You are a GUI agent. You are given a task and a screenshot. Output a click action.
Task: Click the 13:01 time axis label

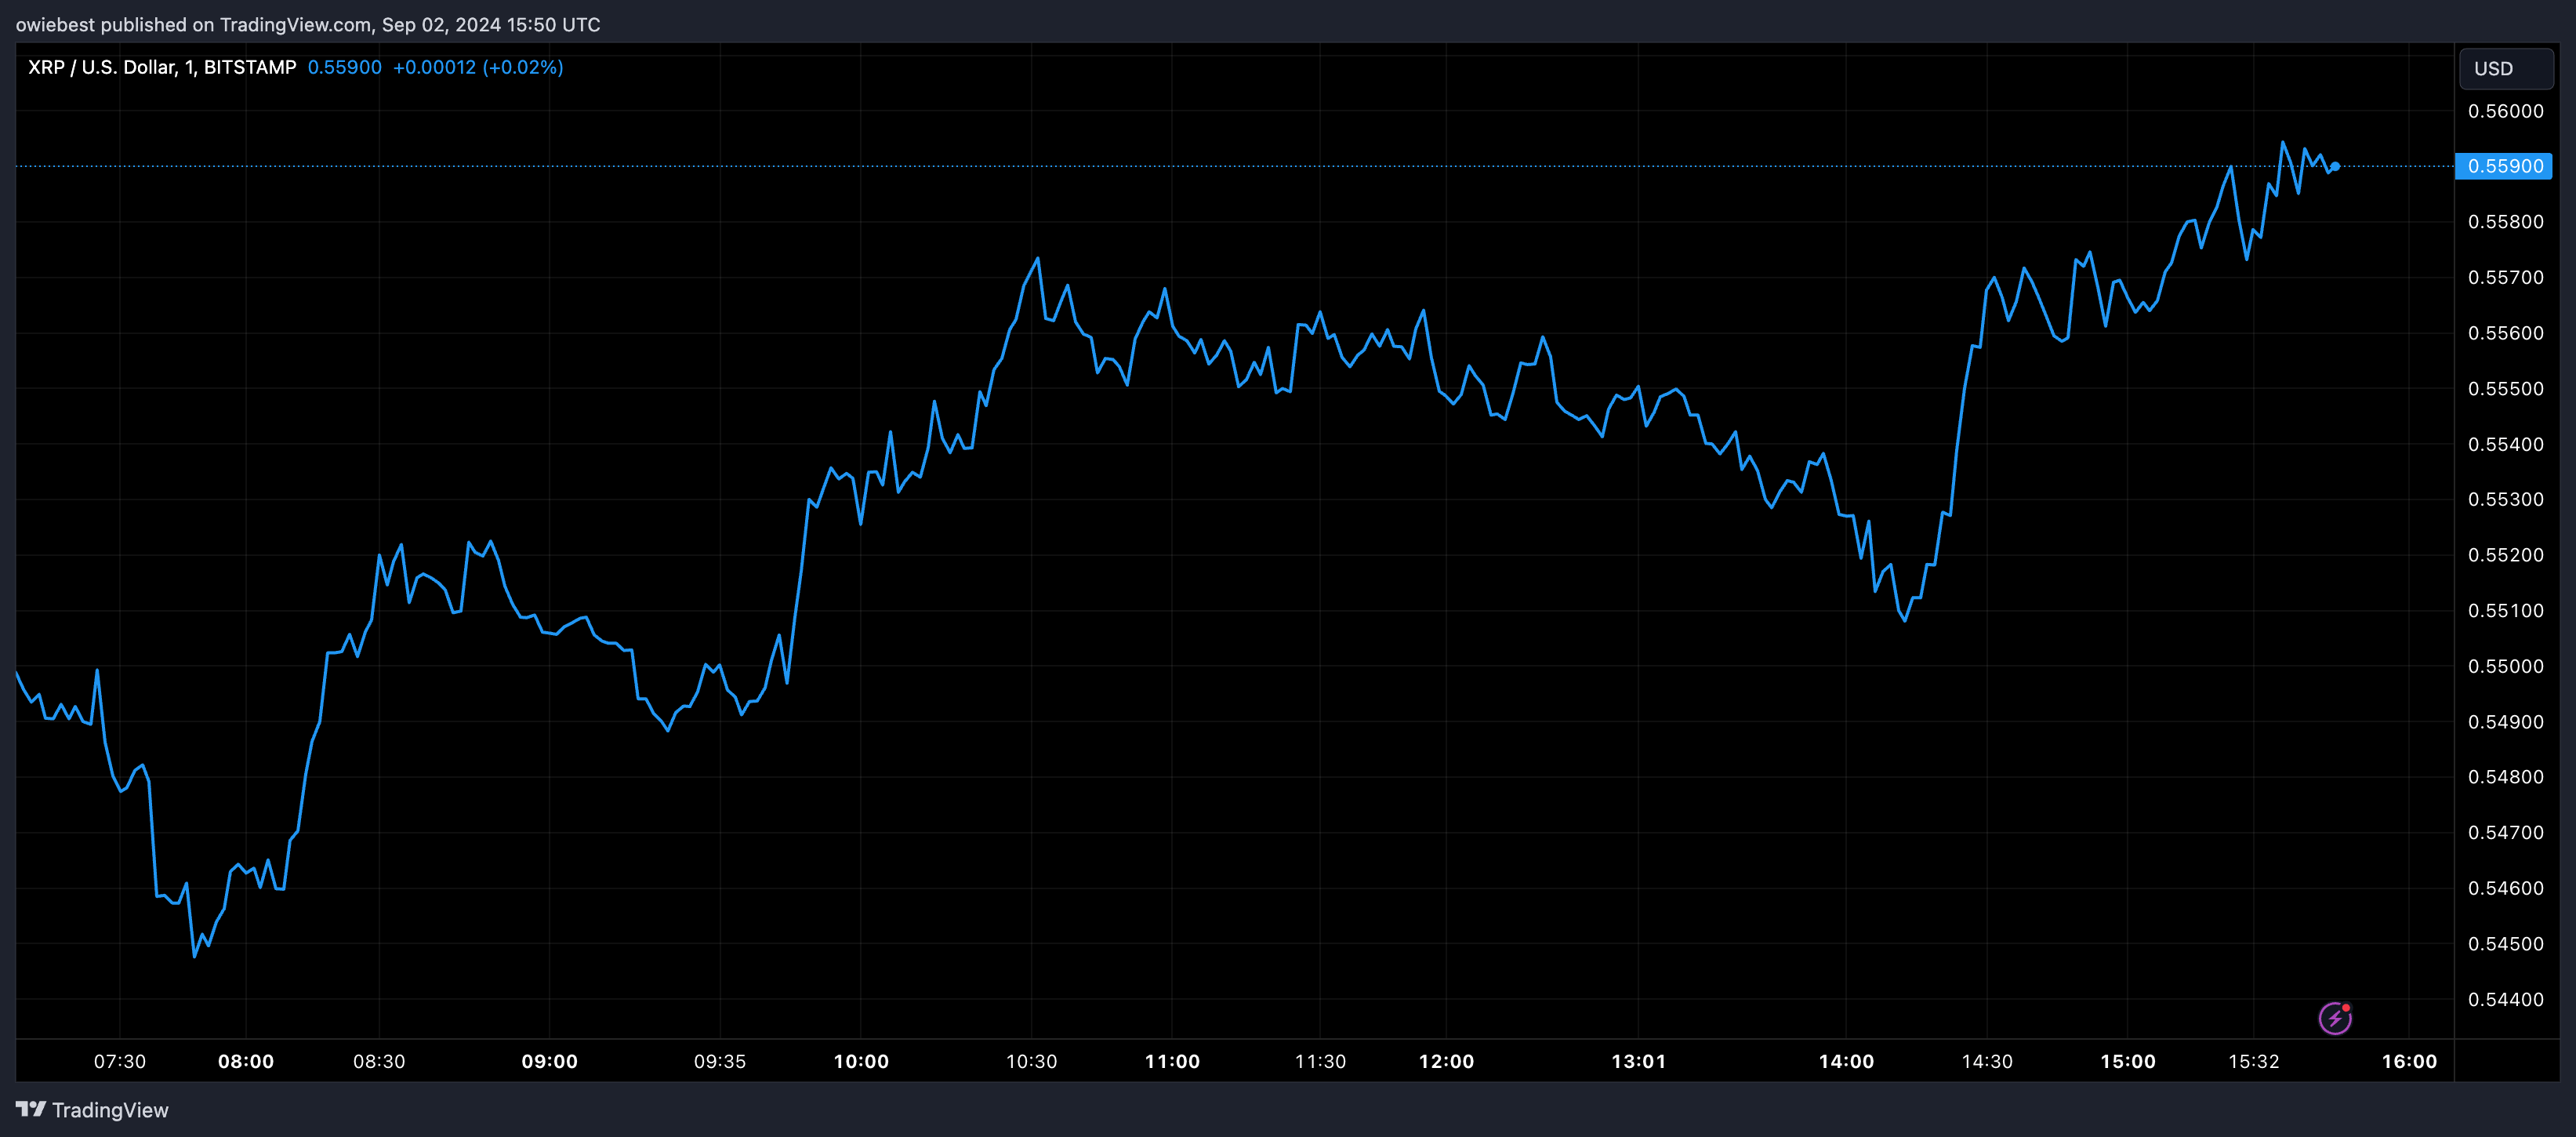tap(1638, 1061)
